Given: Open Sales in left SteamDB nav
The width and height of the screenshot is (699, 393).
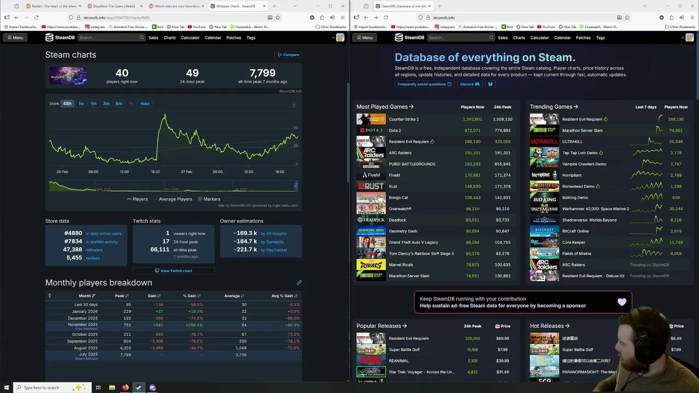Looking at the screenshot, I should [x=153, y=38].
